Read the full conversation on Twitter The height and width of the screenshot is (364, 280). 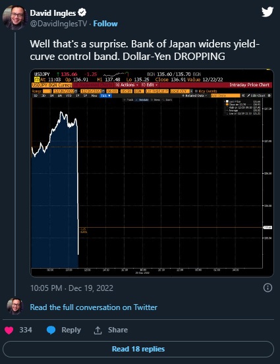click(x=94, y=307)
